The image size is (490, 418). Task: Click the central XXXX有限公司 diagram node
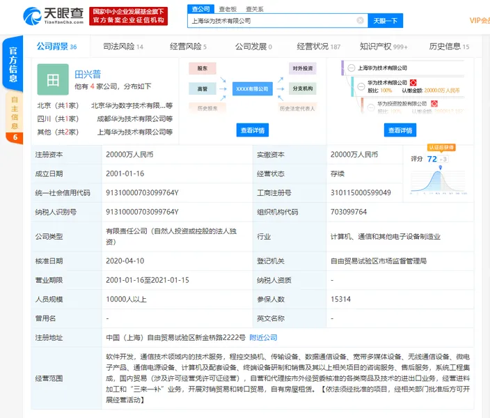[x=253, y=89]
